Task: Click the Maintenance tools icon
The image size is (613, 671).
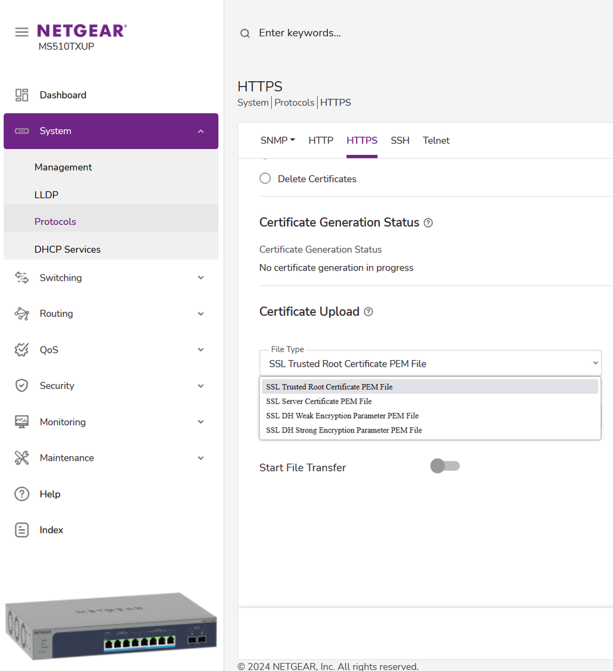Action: pos(21,458)
